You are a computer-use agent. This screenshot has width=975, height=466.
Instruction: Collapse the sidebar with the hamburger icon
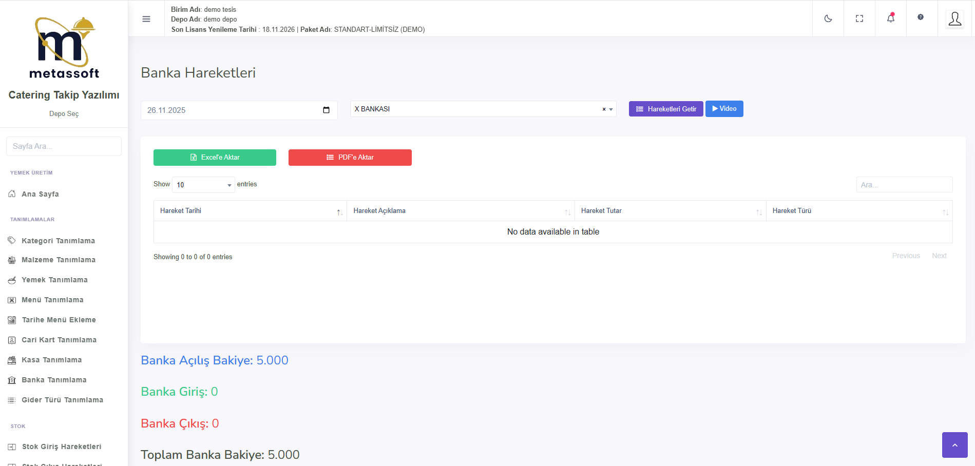146,19
